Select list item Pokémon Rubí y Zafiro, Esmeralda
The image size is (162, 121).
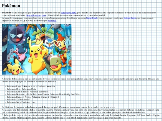[x=28, y=92]
